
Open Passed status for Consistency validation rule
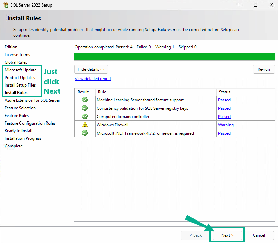click(x=224, y=108)
